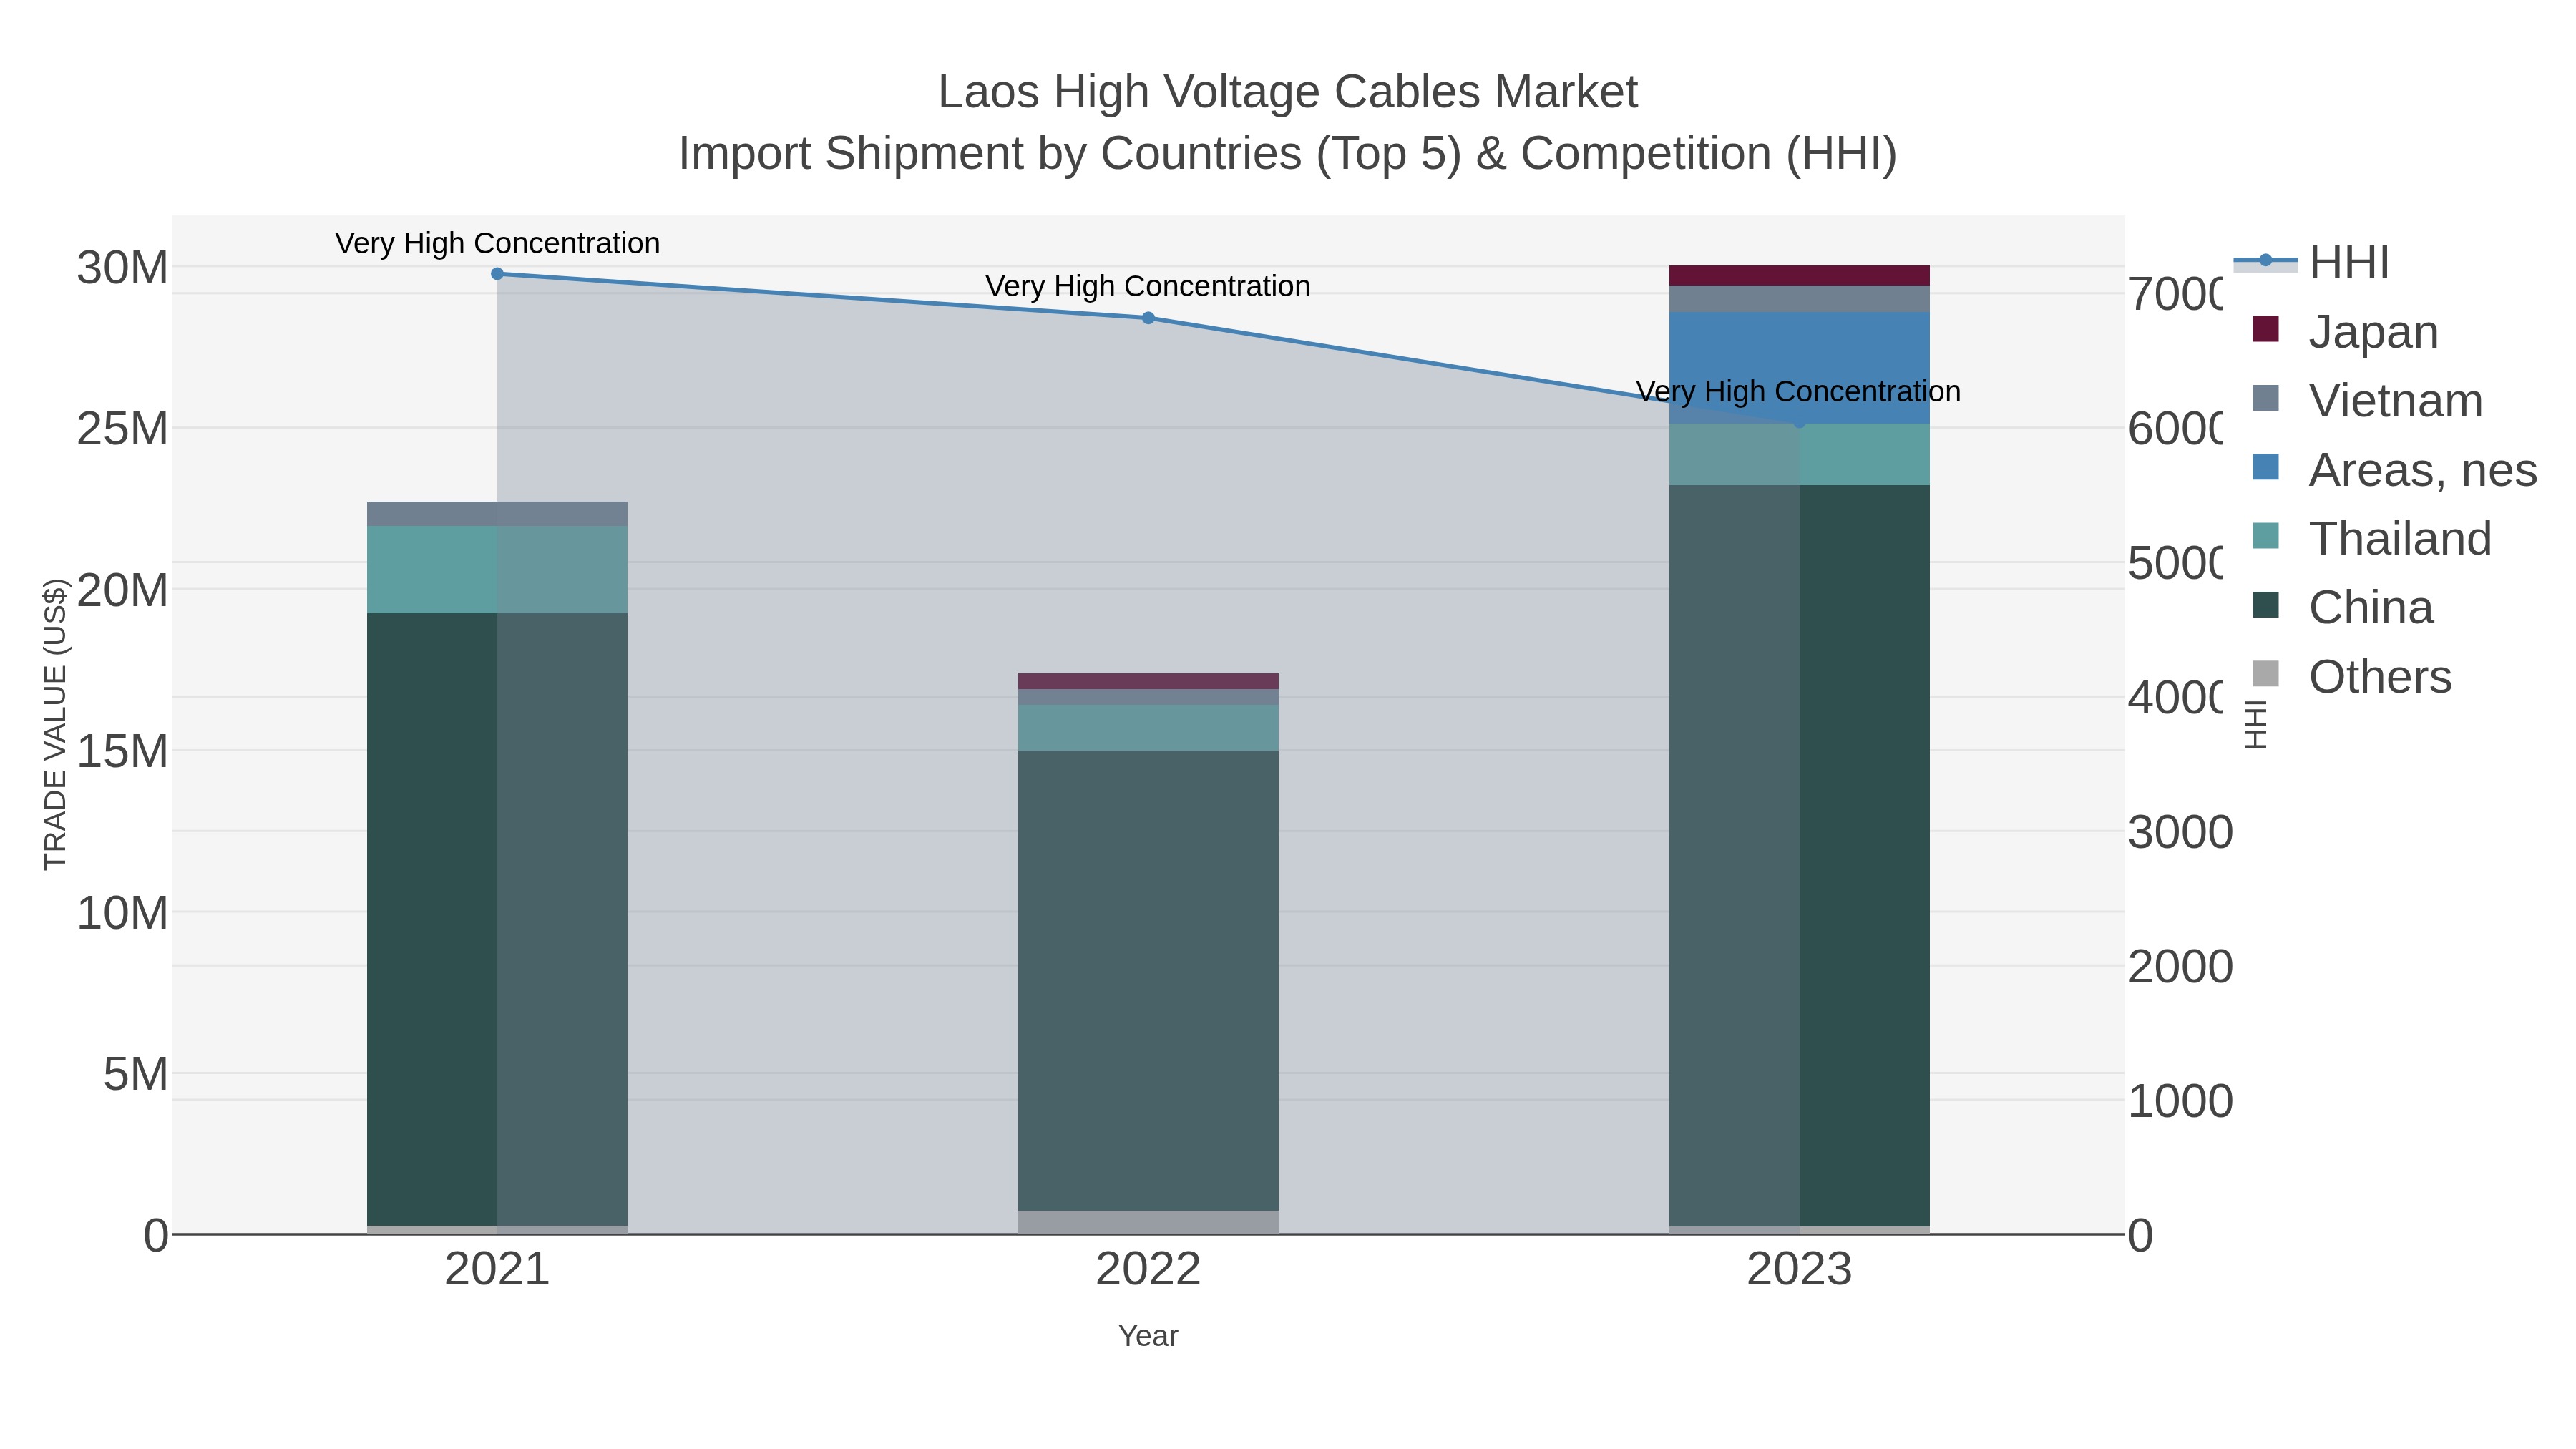Toggle the China legend entry
Screen dimensions: 2576x1449
tap(2342, 608)
